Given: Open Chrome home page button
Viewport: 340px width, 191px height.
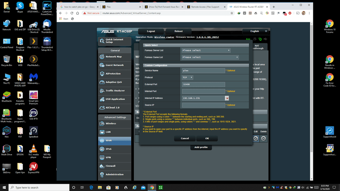Looking at the screenshot, I should pyautogui.click(x=78, y=13).
